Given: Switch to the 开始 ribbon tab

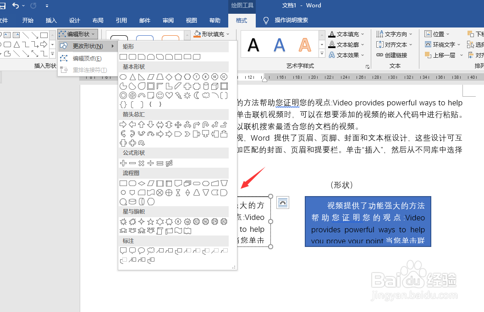Looking at the screenshot, I should [x=28, y=20].
